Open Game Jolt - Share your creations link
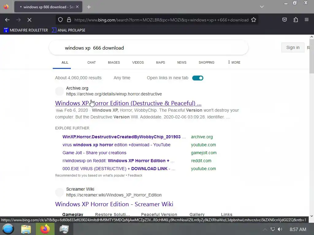314x235 pixels. (94, 153)
